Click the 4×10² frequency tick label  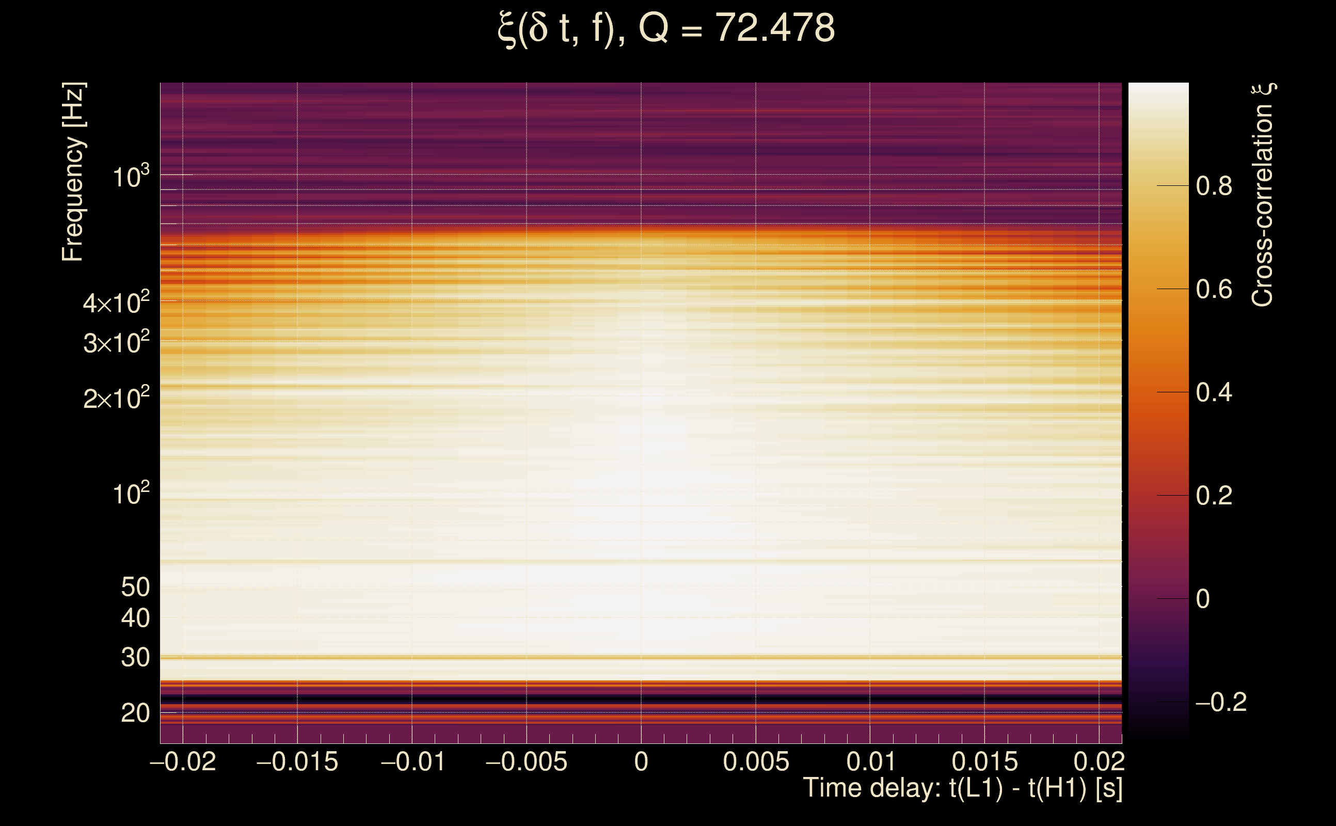[116, 303]
